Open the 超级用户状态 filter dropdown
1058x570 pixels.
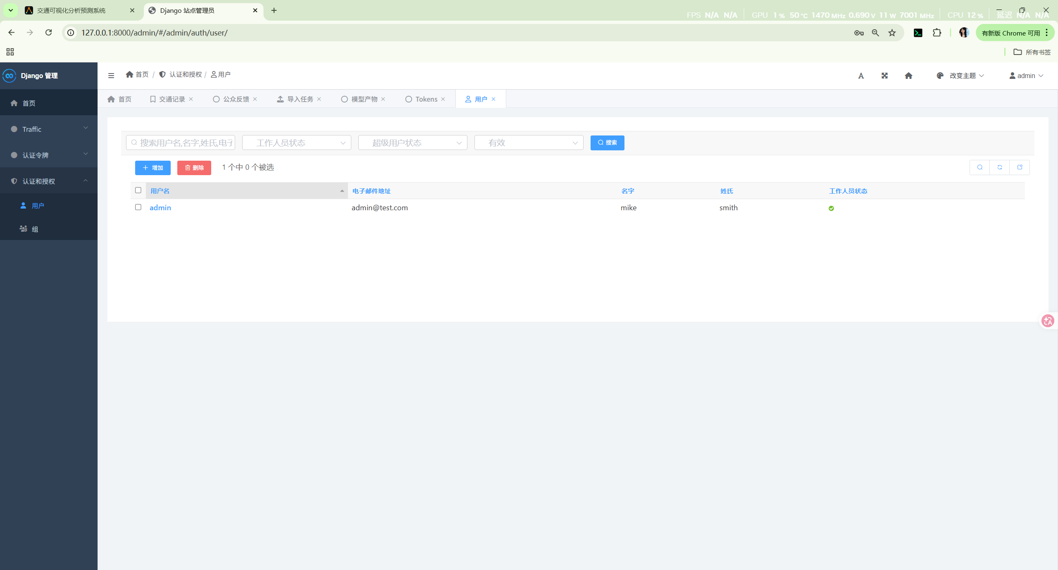click(412, 143)
